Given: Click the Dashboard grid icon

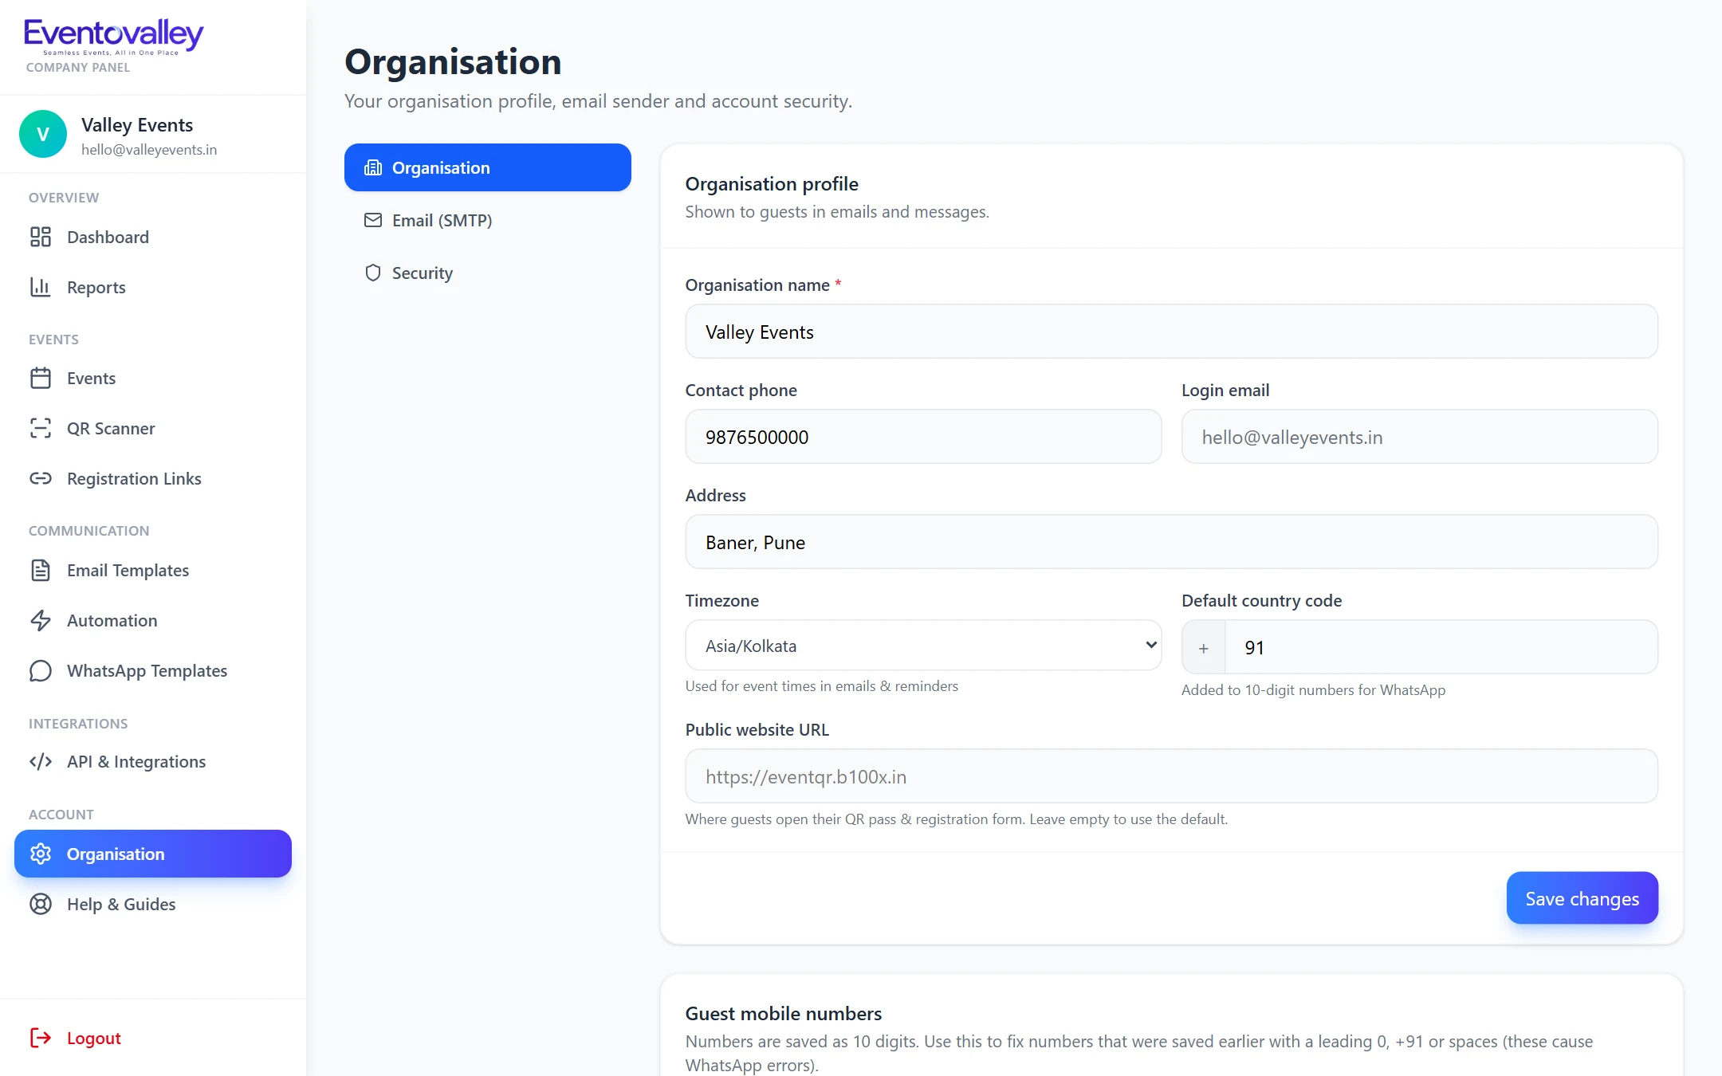Looking at the screenshot, I should coord(41,237).
